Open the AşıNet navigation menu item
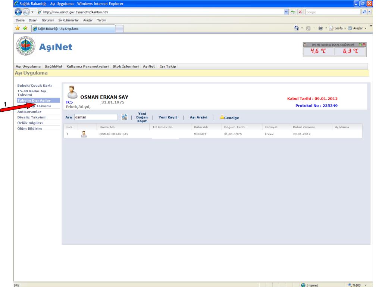The image size is (382, 287). click(x=149, y=67)
